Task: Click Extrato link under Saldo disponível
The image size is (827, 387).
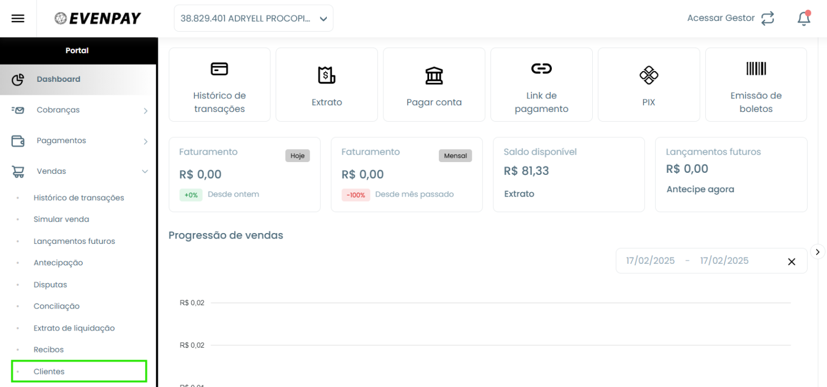Action: [519, 194]
